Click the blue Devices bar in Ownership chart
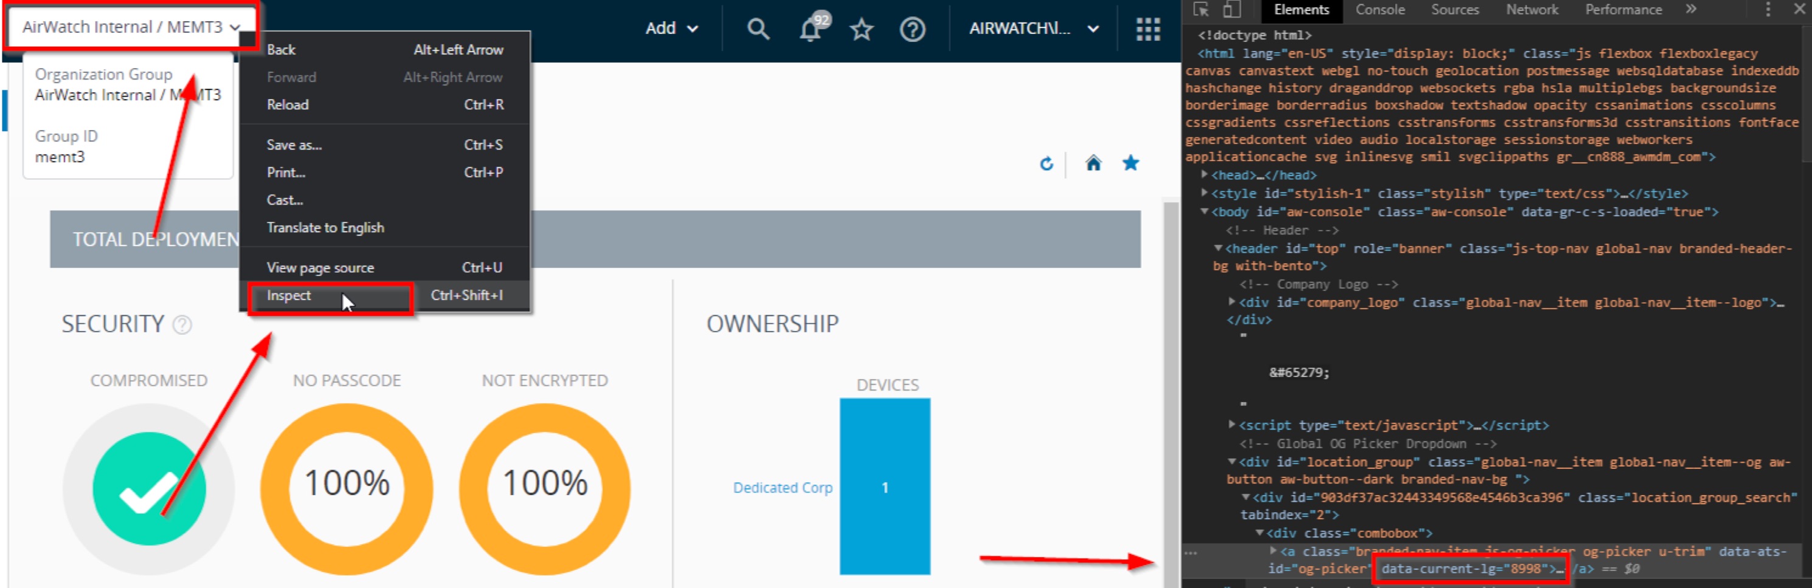 (x=884, y=487)
